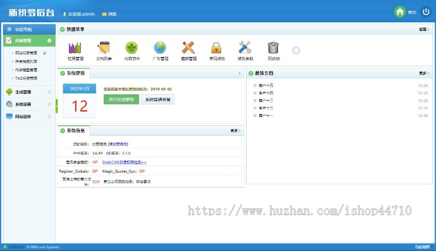436x251 pixels.
Task: Open 所有档案列表 in sidebar
Action: coord(26,61)
